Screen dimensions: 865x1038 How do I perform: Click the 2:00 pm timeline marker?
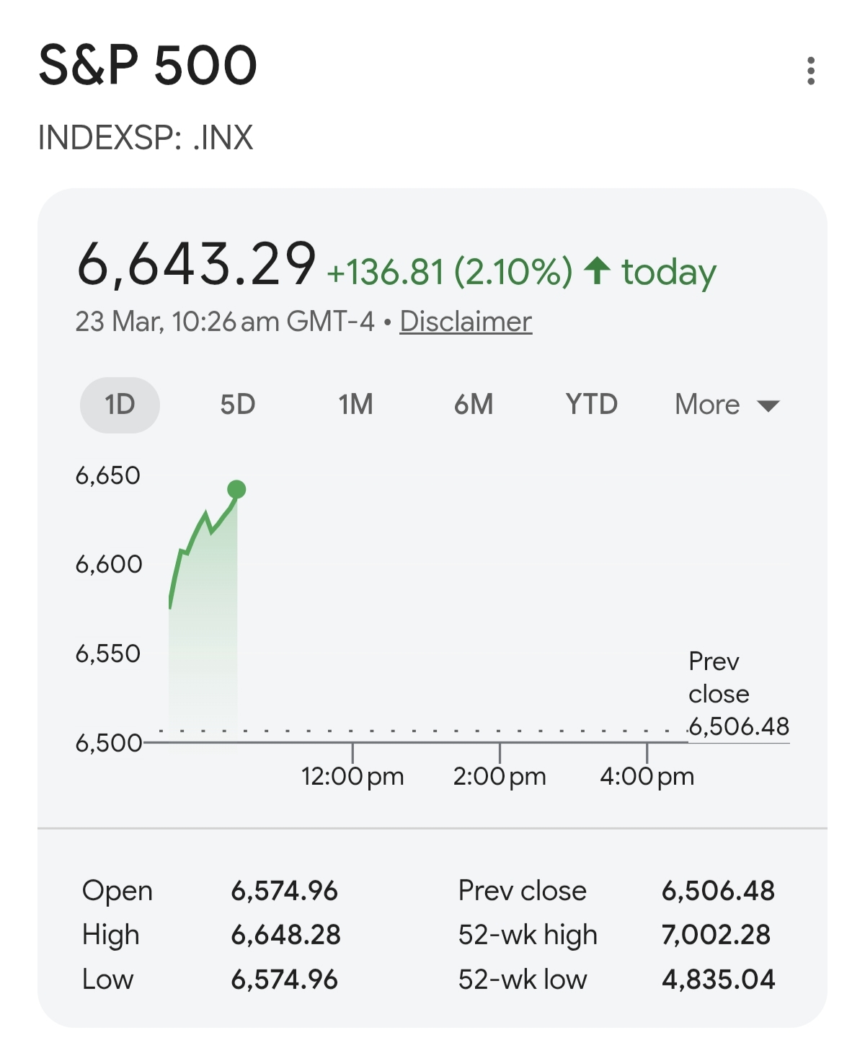coord(500,776)
